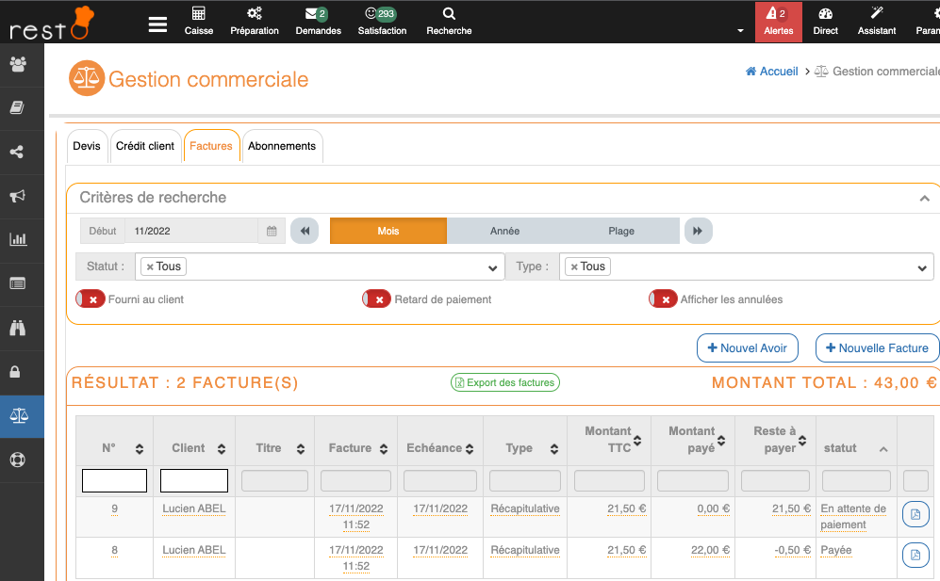Open the Type dropdown list
The image size is (940, 581).
922,268
